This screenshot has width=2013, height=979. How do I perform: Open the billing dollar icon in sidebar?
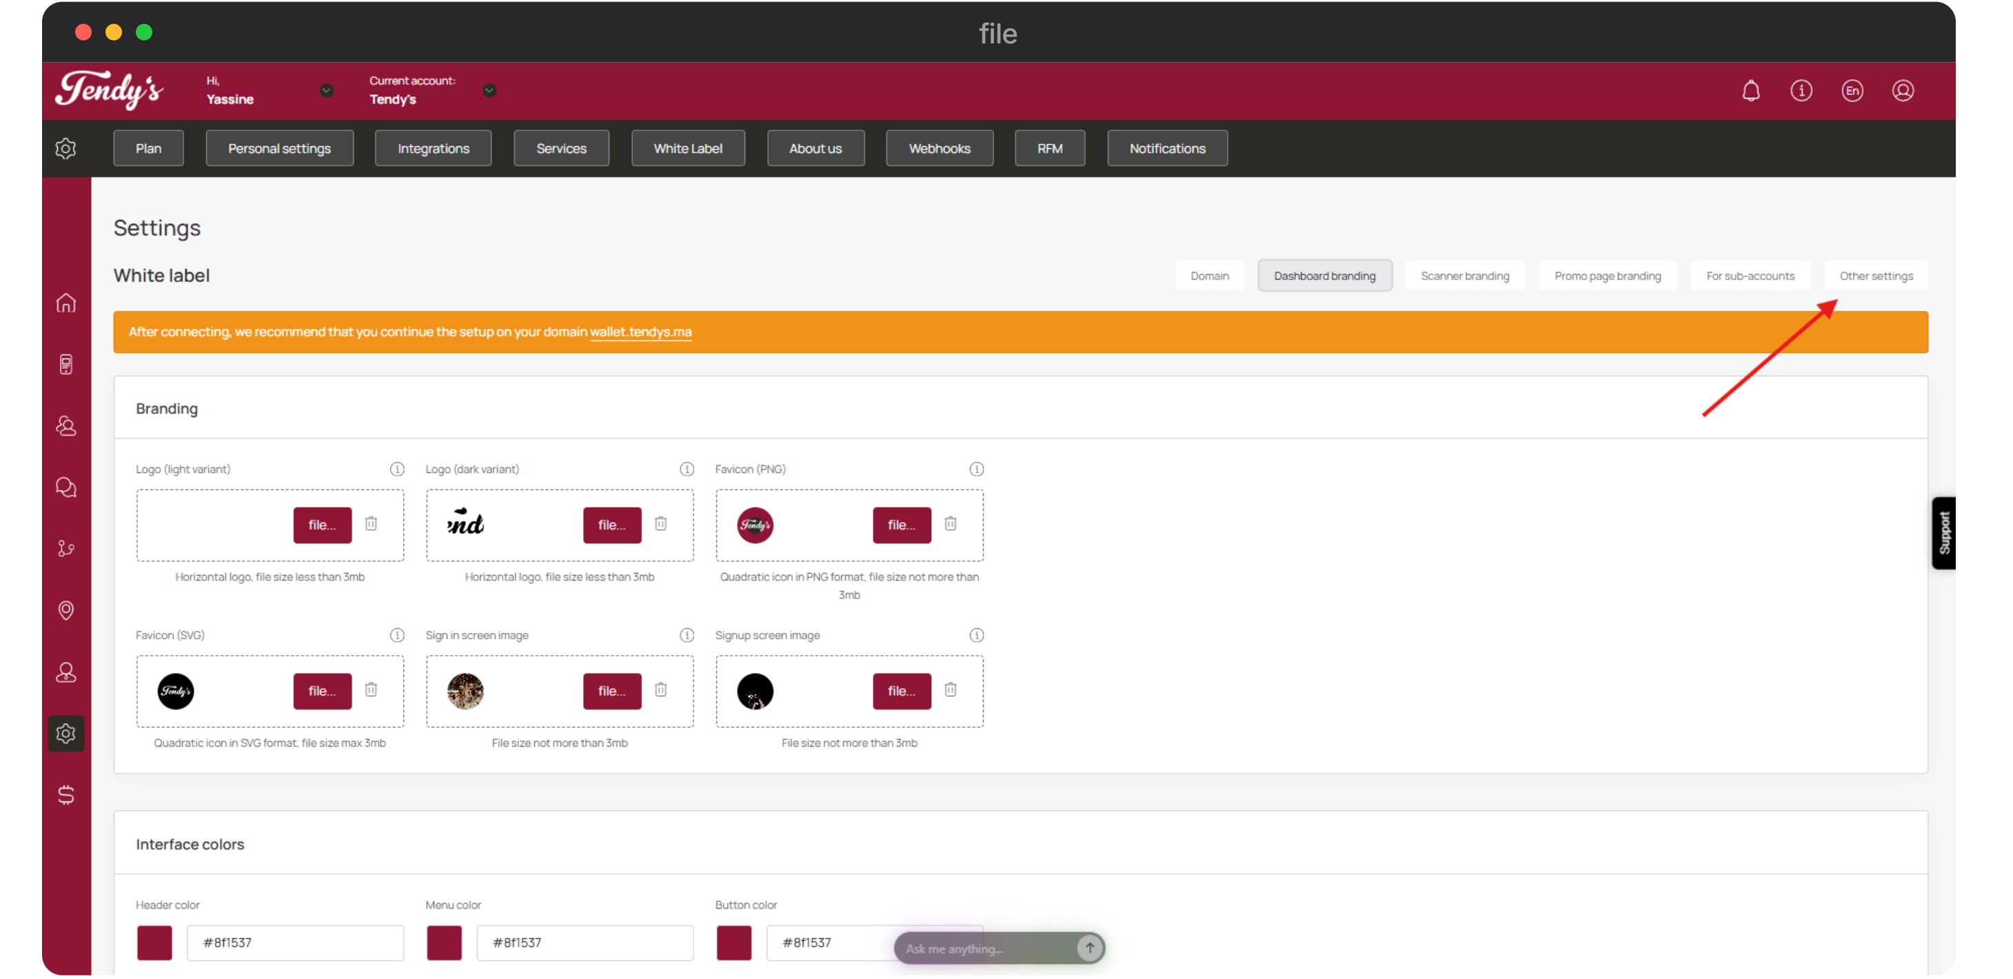click(65, 795)
